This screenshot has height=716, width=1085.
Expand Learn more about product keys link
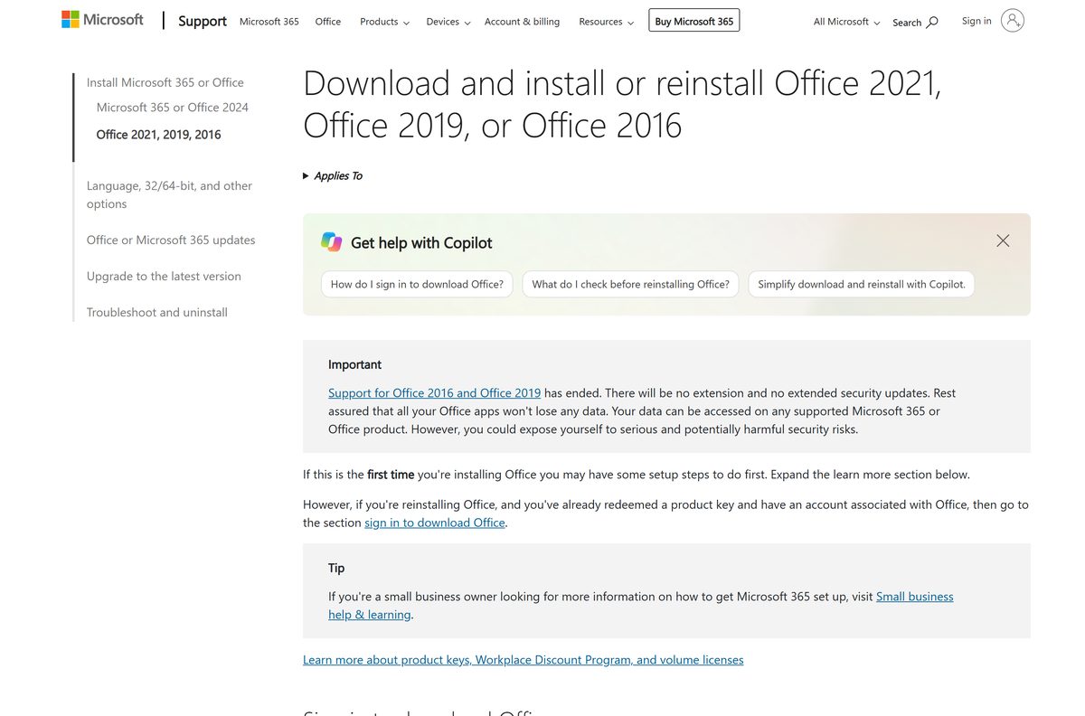point(524,660)
